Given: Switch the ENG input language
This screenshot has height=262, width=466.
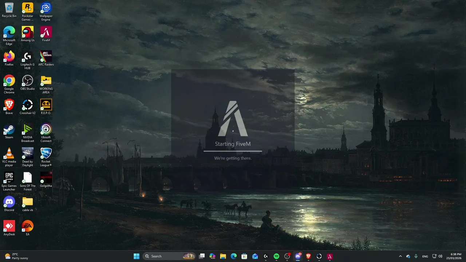Looking at the screenshot, I should 425,256.
